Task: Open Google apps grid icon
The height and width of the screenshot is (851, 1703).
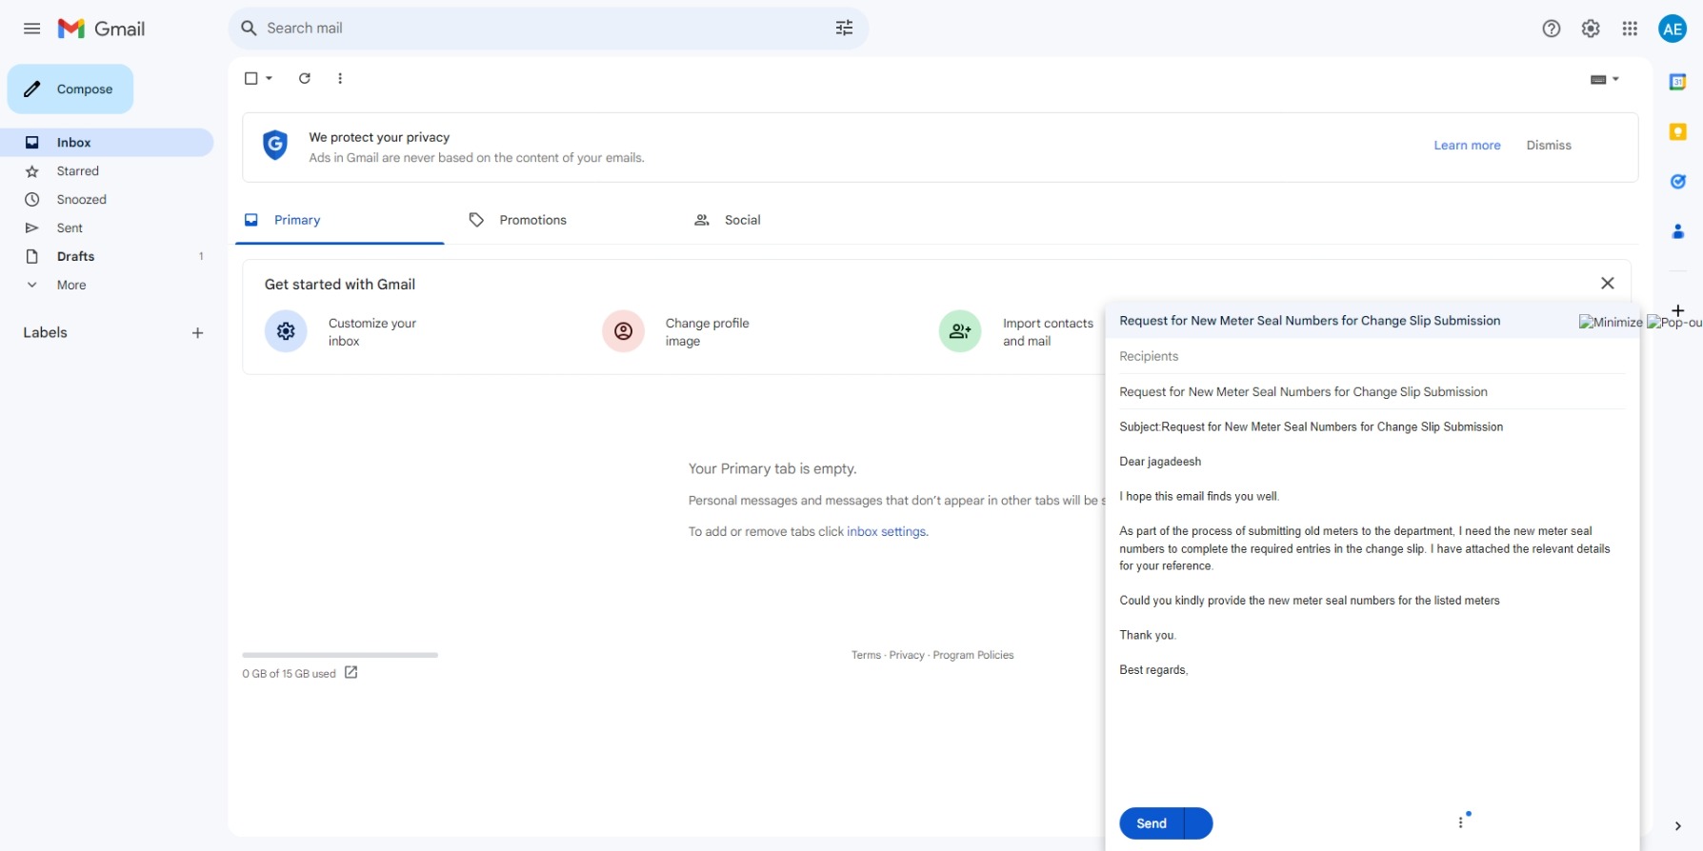Action: point(1630,29)
